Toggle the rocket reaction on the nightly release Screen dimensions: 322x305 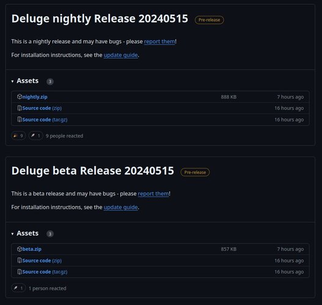pos(35,135)
